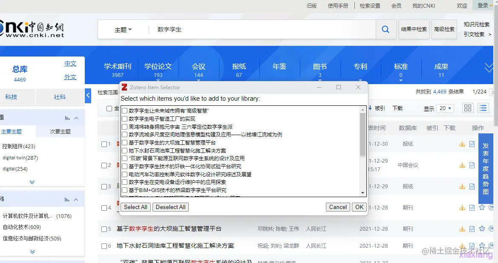Select the 次要主题 tab
Image resolution: width=498 pixels, height=263 pixels.
60,132
